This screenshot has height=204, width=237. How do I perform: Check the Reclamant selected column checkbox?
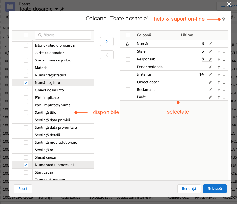tap(128, 90)
